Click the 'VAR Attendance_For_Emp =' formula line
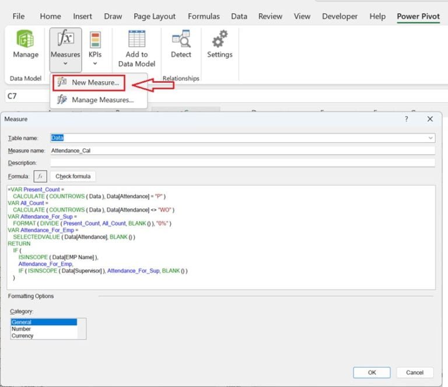The image size is (448, 387). point(43,230)
